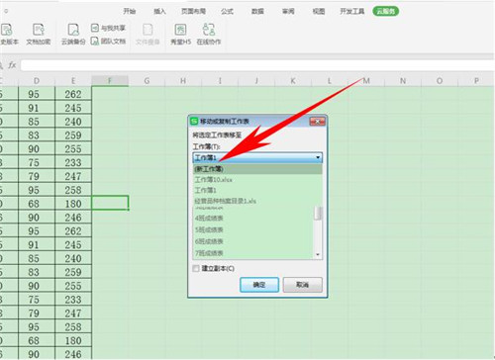
Task: Select the 视图 ribbon tab
Action: (x=319, y=11)
